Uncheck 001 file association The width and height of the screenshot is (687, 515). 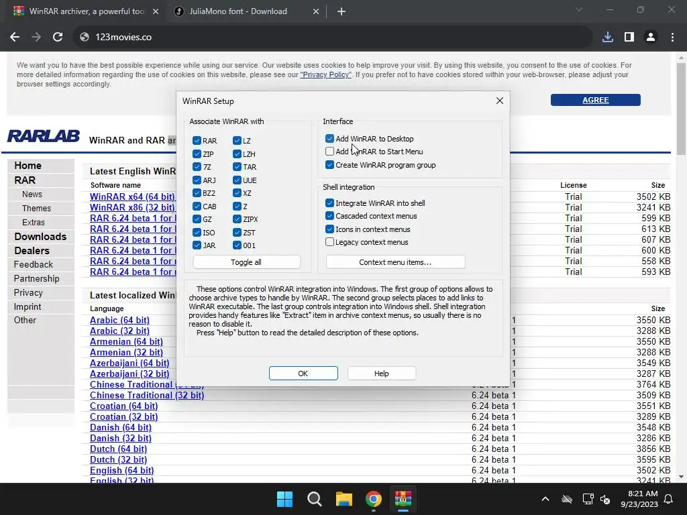tap(237, 245)
